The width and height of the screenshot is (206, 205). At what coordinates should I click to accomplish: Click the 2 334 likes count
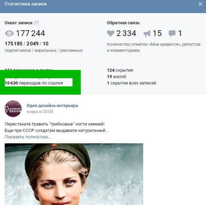(126, 33)
